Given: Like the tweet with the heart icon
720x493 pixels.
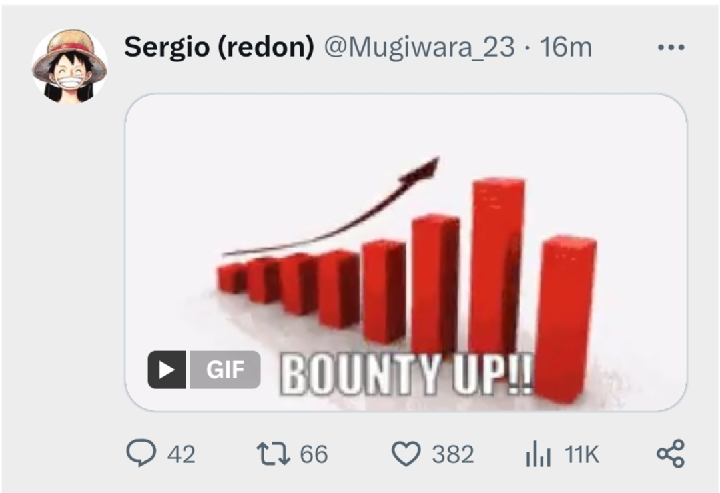Looking at the screenshot, I should pyautogui.click(x=406, y=454).
